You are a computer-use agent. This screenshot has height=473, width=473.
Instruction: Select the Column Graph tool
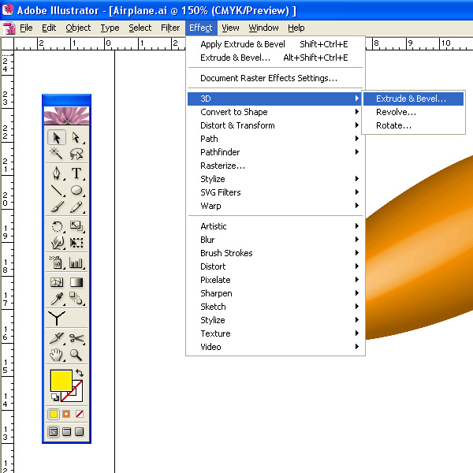[x=76, y=263]
